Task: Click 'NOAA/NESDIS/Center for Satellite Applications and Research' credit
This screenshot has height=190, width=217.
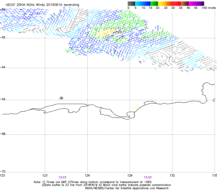Action: (x=127, y=188)
